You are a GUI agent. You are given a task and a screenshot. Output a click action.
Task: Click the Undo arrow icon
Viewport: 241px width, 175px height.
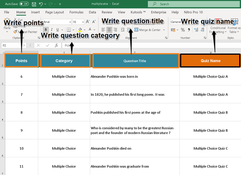(41, 4)
